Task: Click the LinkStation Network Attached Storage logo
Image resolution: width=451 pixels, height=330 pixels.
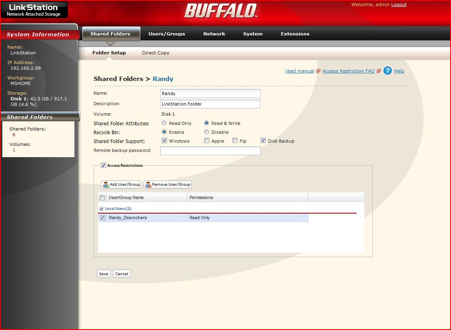Action: click(34, 10)
